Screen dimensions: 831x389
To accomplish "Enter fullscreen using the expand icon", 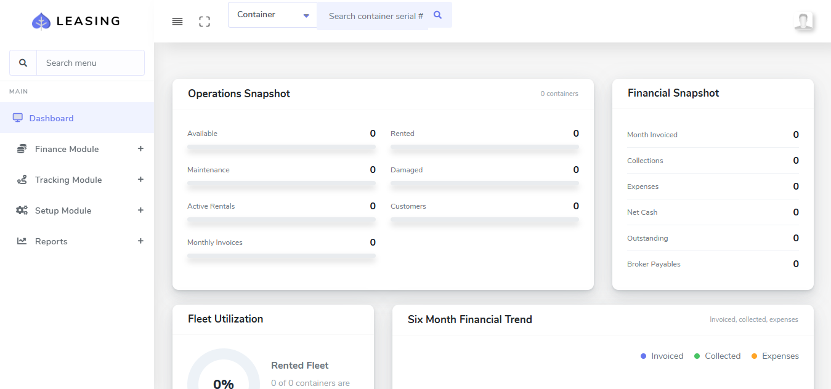I will pos(205,22).
